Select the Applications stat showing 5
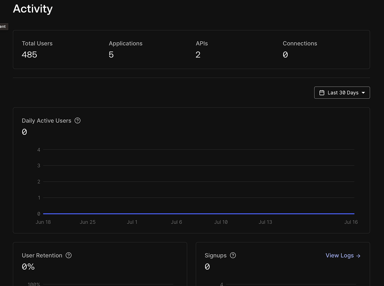The image size is (384, 286). tap(125, 49)
